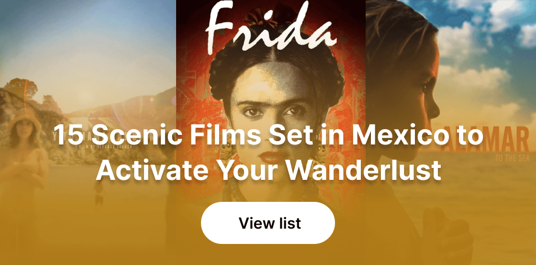Open the 15 Scenic Films headline link

pyautogui.click(x=268, y=153)
